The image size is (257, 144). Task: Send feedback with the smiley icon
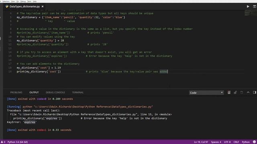point(254,142)
